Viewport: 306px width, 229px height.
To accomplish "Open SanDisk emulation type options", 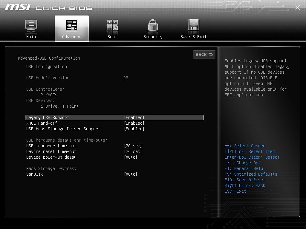I will click(131, 174).
